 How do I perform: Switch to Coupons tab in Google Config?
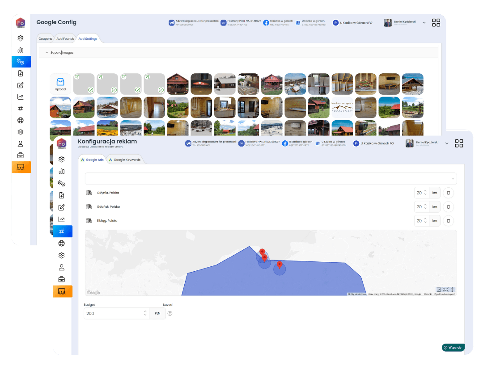coord(45,39)
